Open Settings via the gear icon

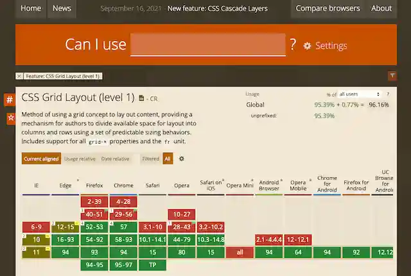307,46
